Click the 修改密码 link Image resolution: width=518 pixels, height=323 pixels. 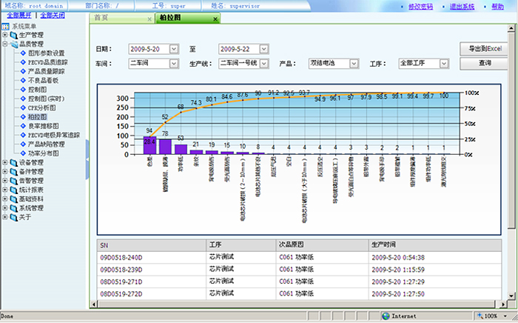point(420,6)
